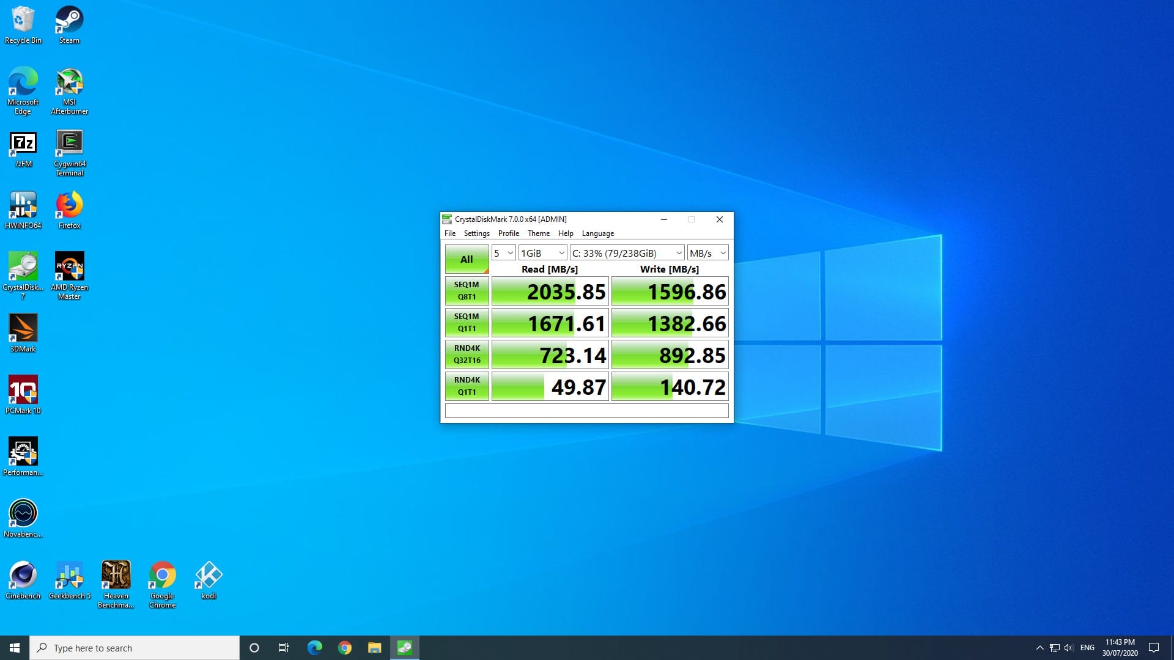Minimize the CrystalDiskMark window

pos(663,219)
